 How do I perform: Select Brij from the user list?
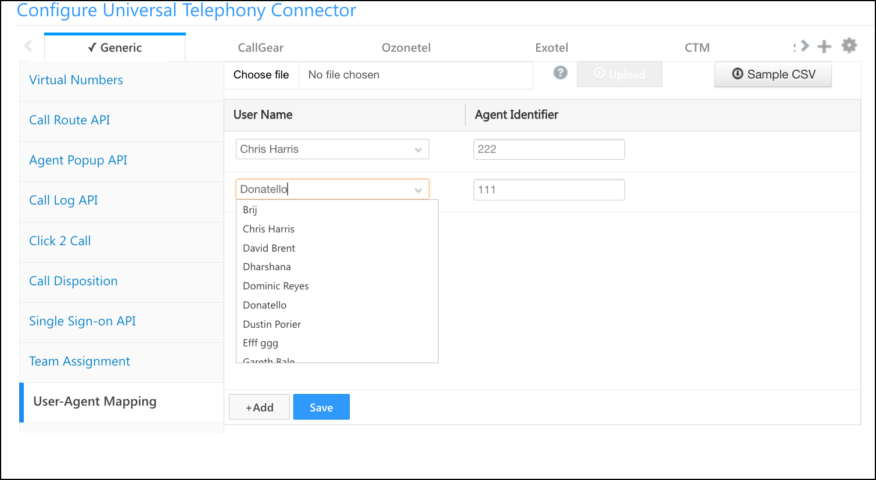pos(337,210)
